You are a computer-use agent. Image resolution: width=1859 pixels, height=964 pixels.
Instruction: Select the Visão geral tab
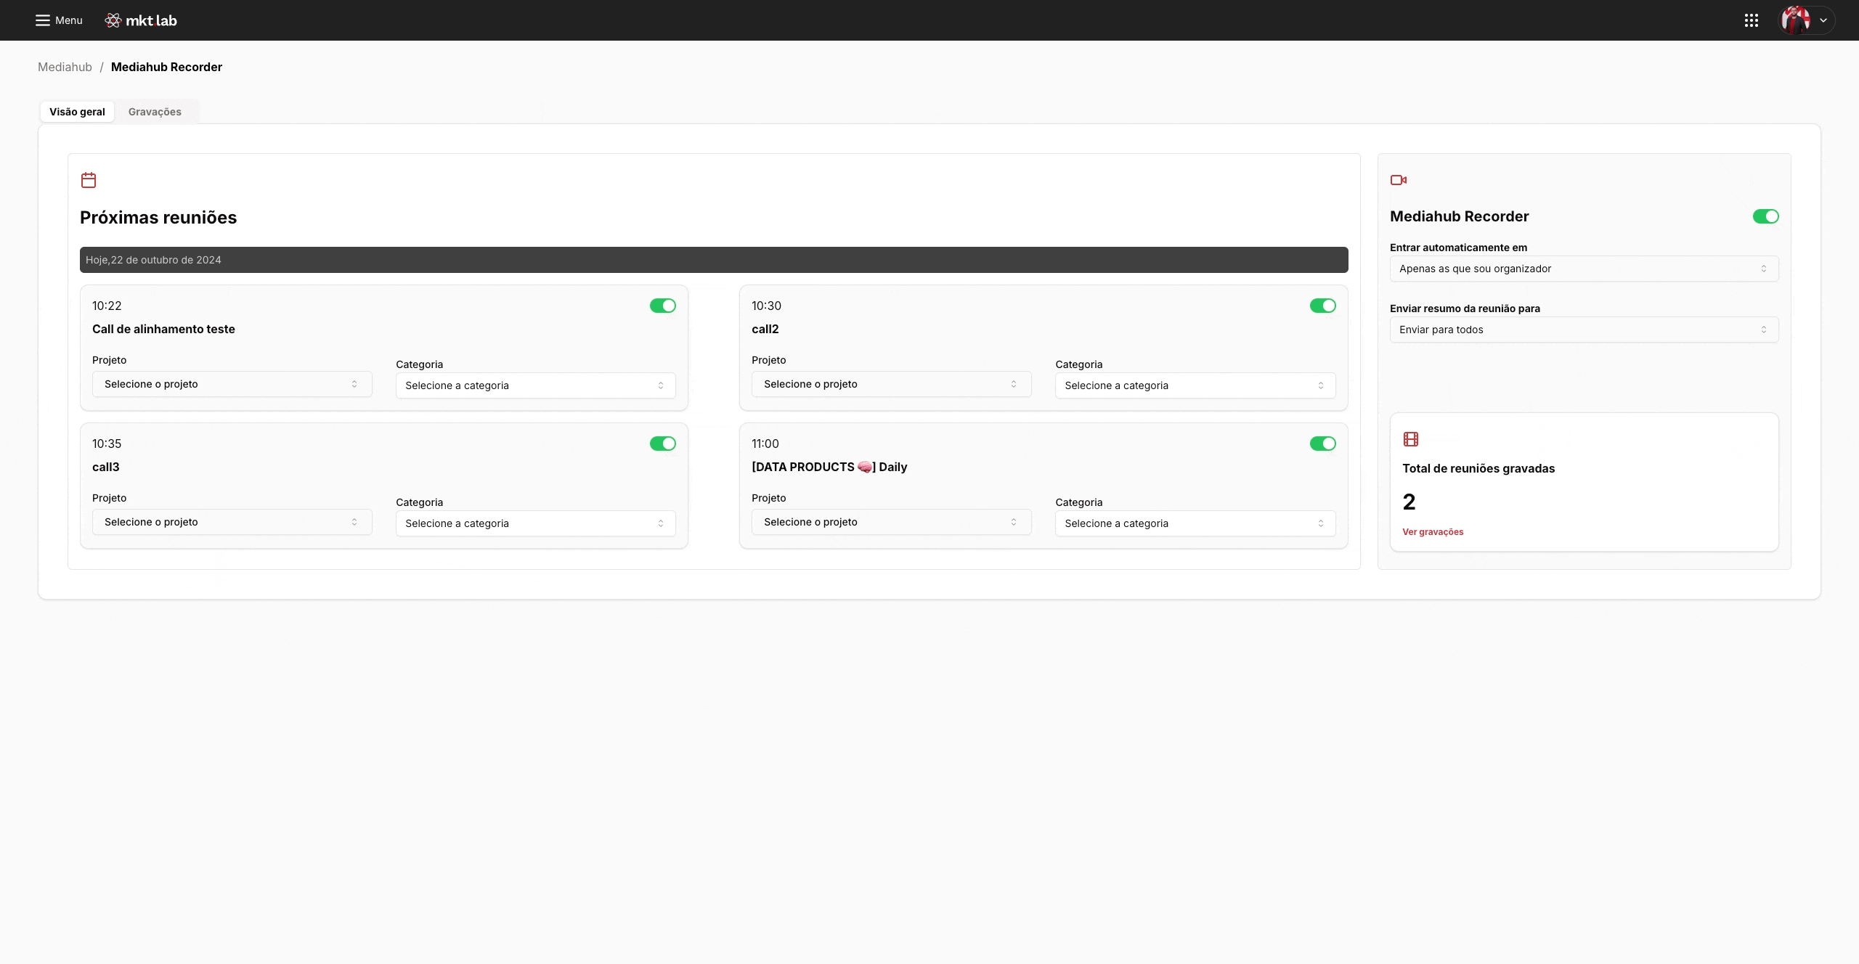[76, 111]
